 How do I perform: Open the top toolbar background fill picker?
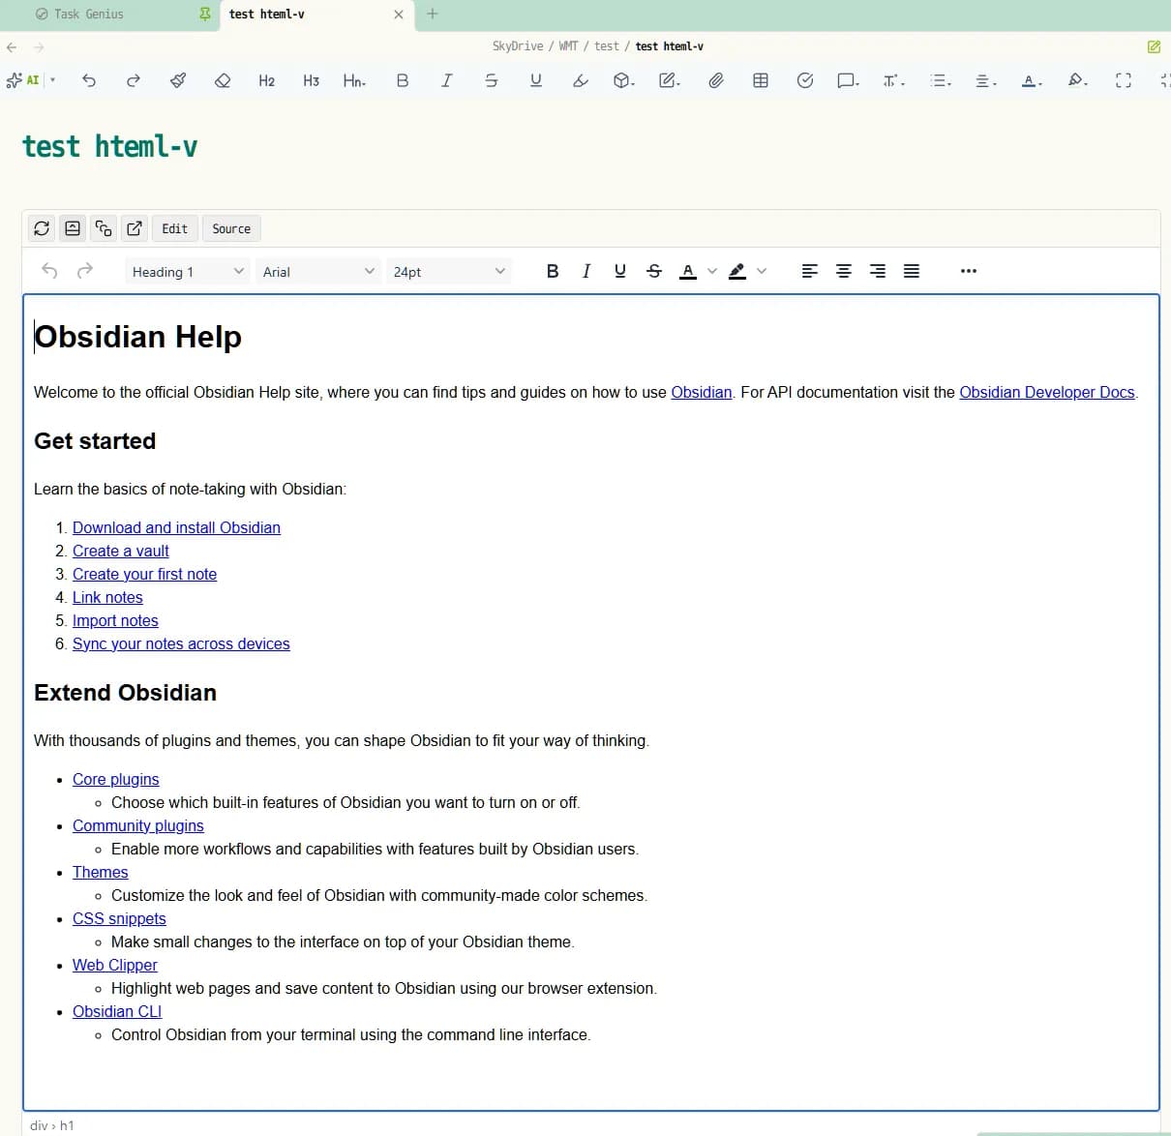point(1078,80)
